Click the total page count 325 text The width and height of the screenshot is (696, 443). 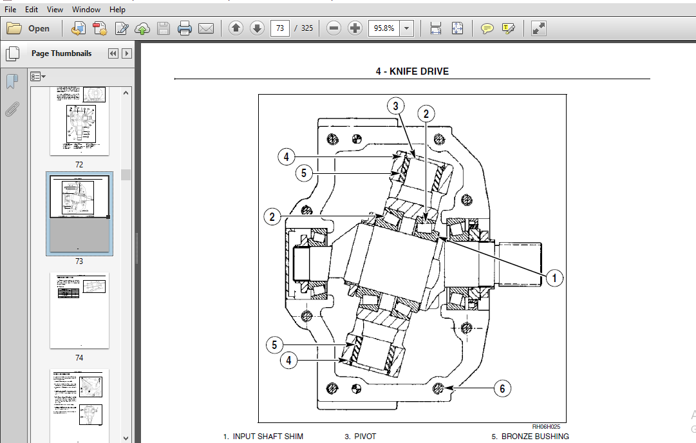coord(306,28)
